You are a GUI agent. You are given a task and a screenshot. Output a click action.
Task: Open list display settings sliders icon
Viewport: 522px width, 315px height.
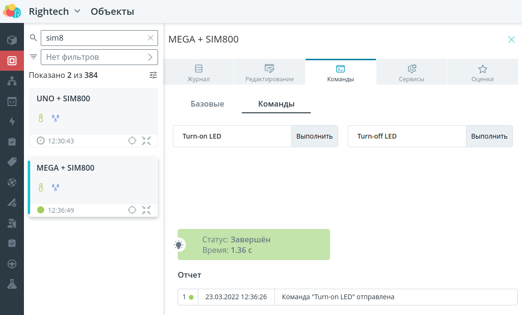pos(153,75)
